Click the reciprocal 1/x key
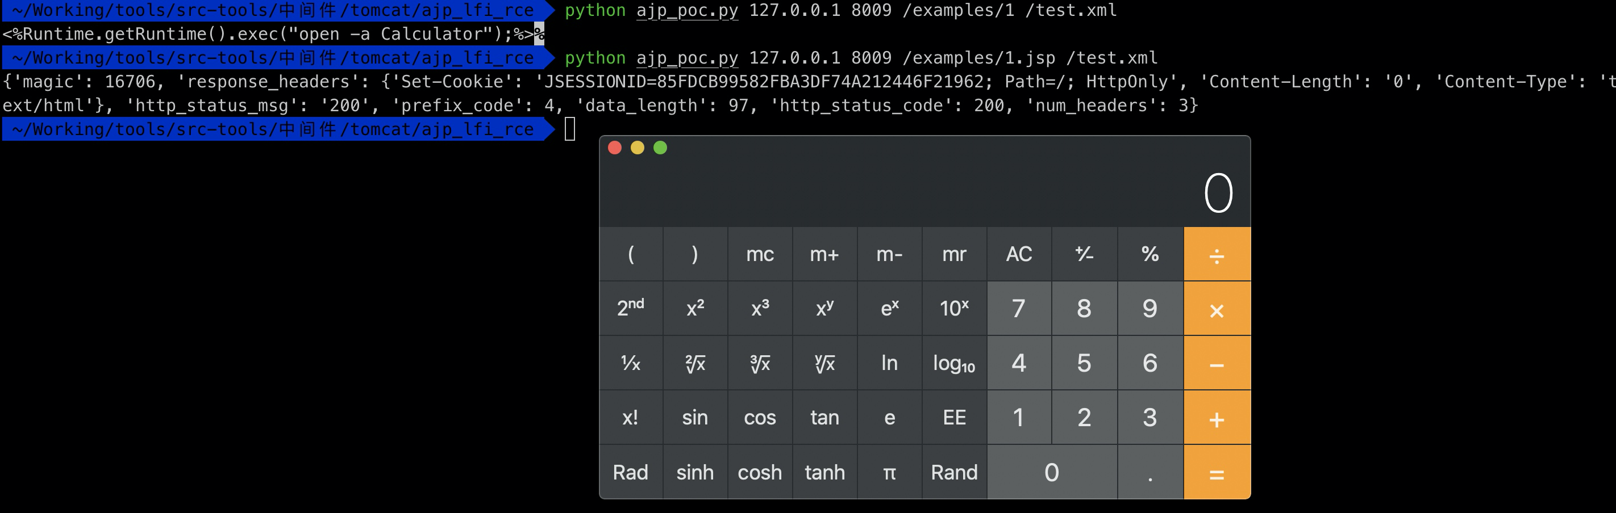This screenshot has width=1616, height=513. (631, 363)
